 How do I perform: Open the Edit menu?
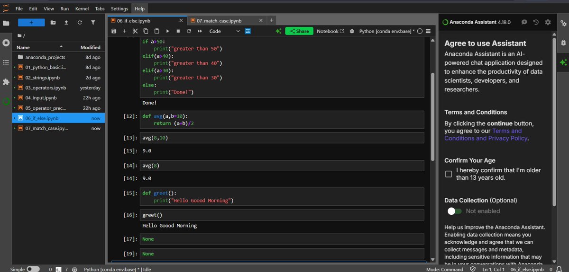coord(33,9)
